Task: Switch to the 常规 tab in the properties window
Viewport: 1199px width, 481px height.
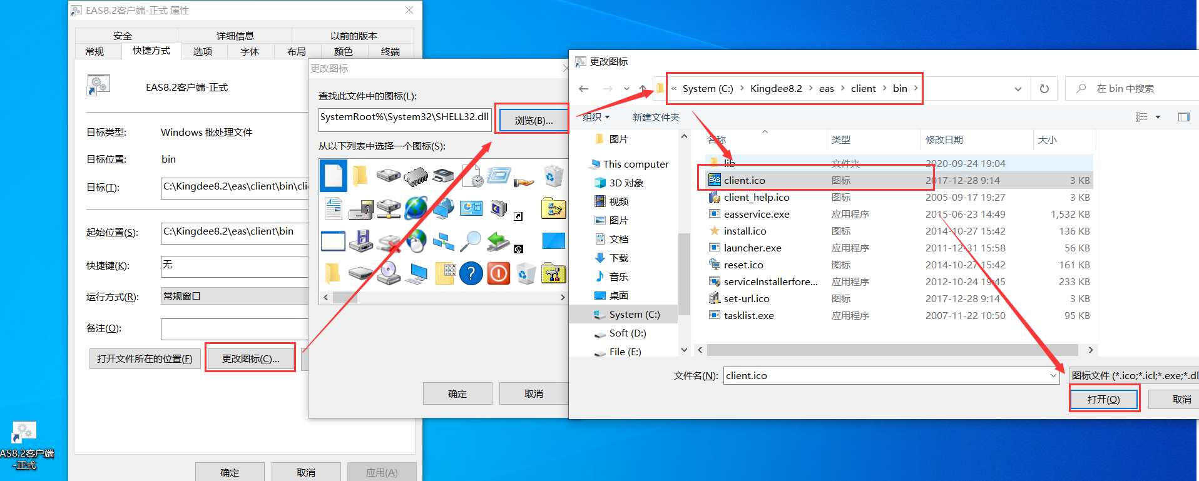Action: (x=94, y=51)
